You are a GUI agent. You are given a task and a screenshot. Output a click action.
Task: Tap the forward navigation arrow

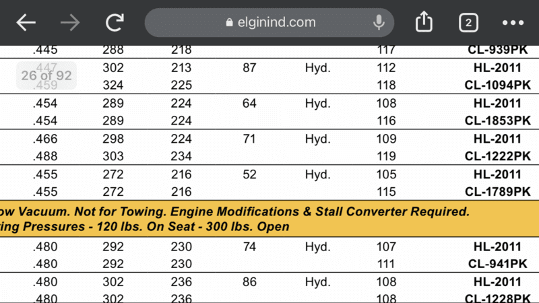[x=70, y=23]
